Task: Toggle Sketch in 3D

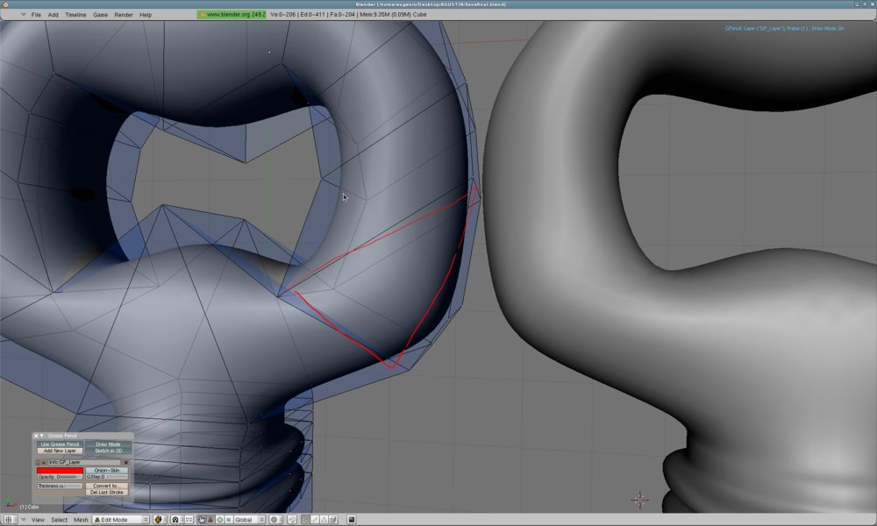Action: tap(108, 451)
